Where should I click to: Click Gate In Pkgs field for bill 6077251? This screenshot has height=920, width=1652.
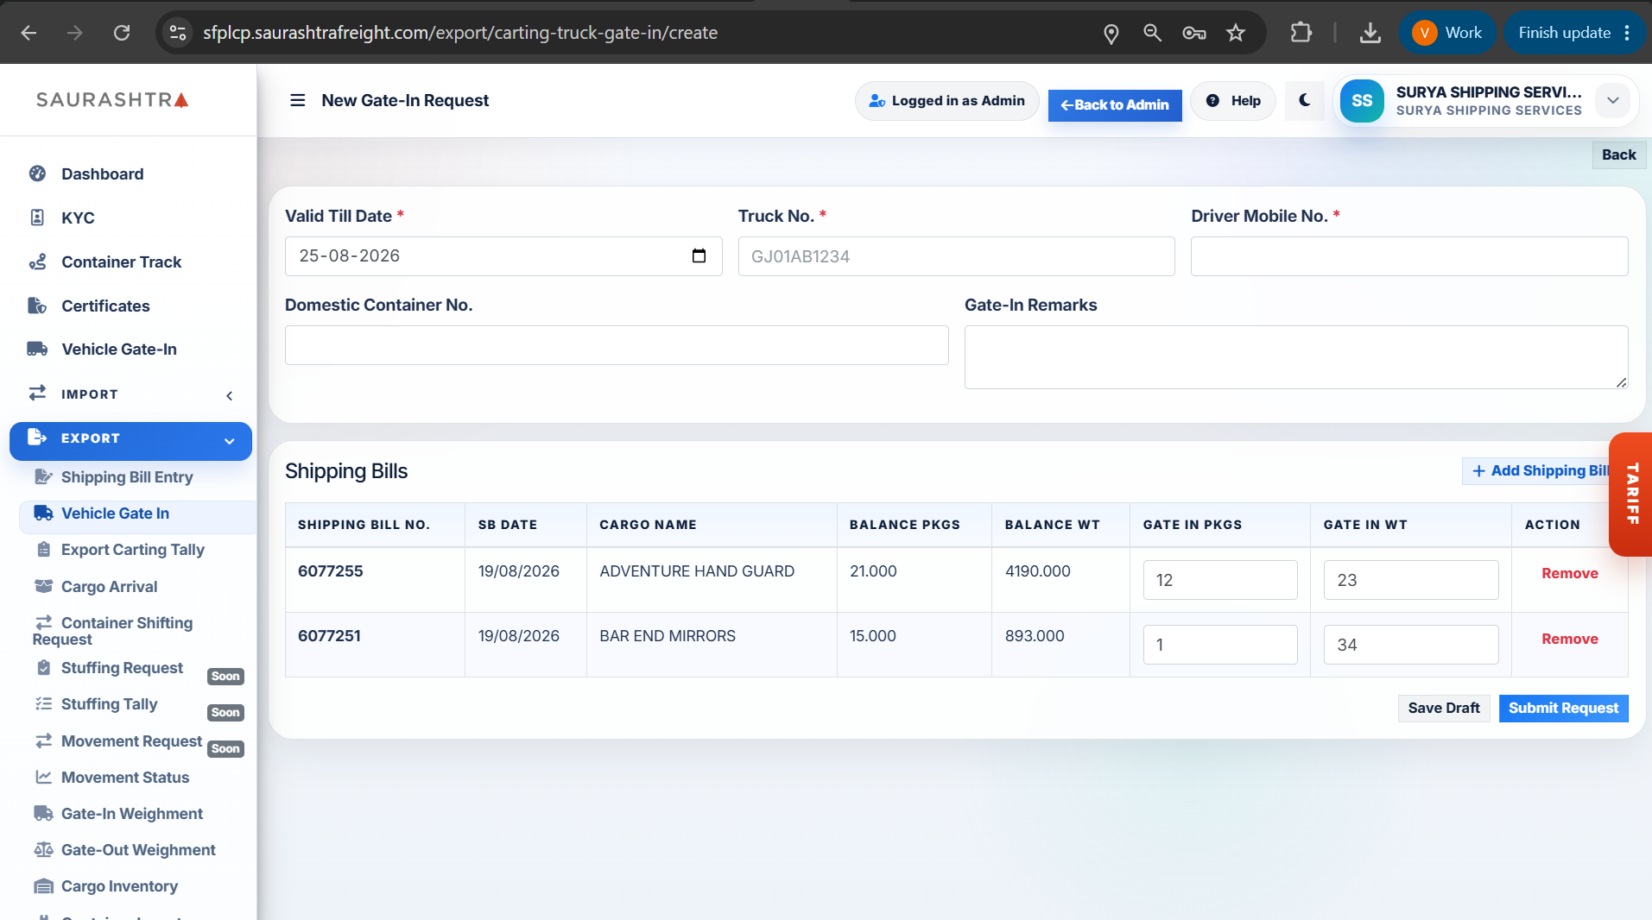(1219, 645)
